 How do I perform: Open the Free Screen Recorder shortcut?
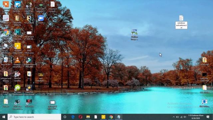click(18, 6)
